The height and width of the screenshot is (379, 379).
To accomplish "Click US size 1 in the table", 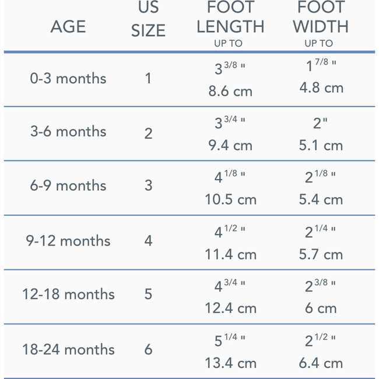I will pyautogui.click(x=148, y=78).
